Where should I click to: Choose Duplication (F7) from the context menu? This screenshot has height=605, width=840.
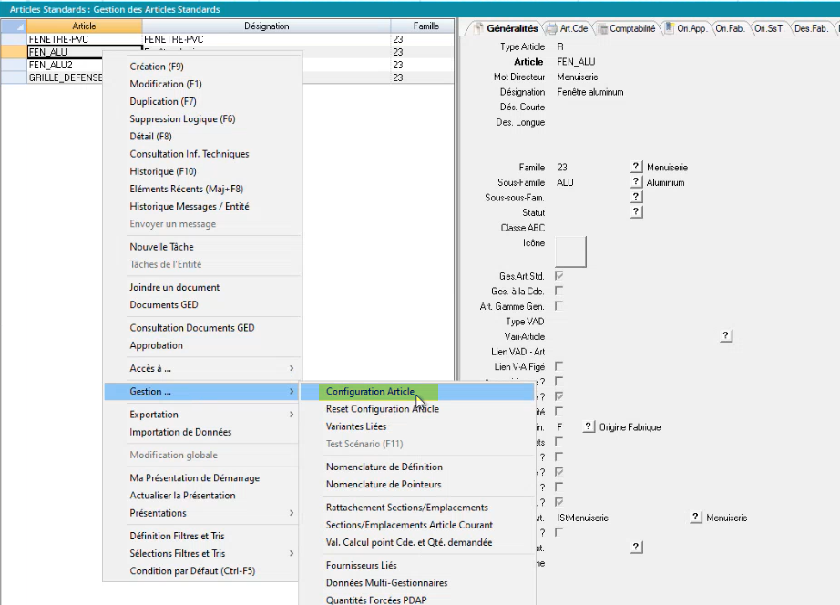point(163,102)
